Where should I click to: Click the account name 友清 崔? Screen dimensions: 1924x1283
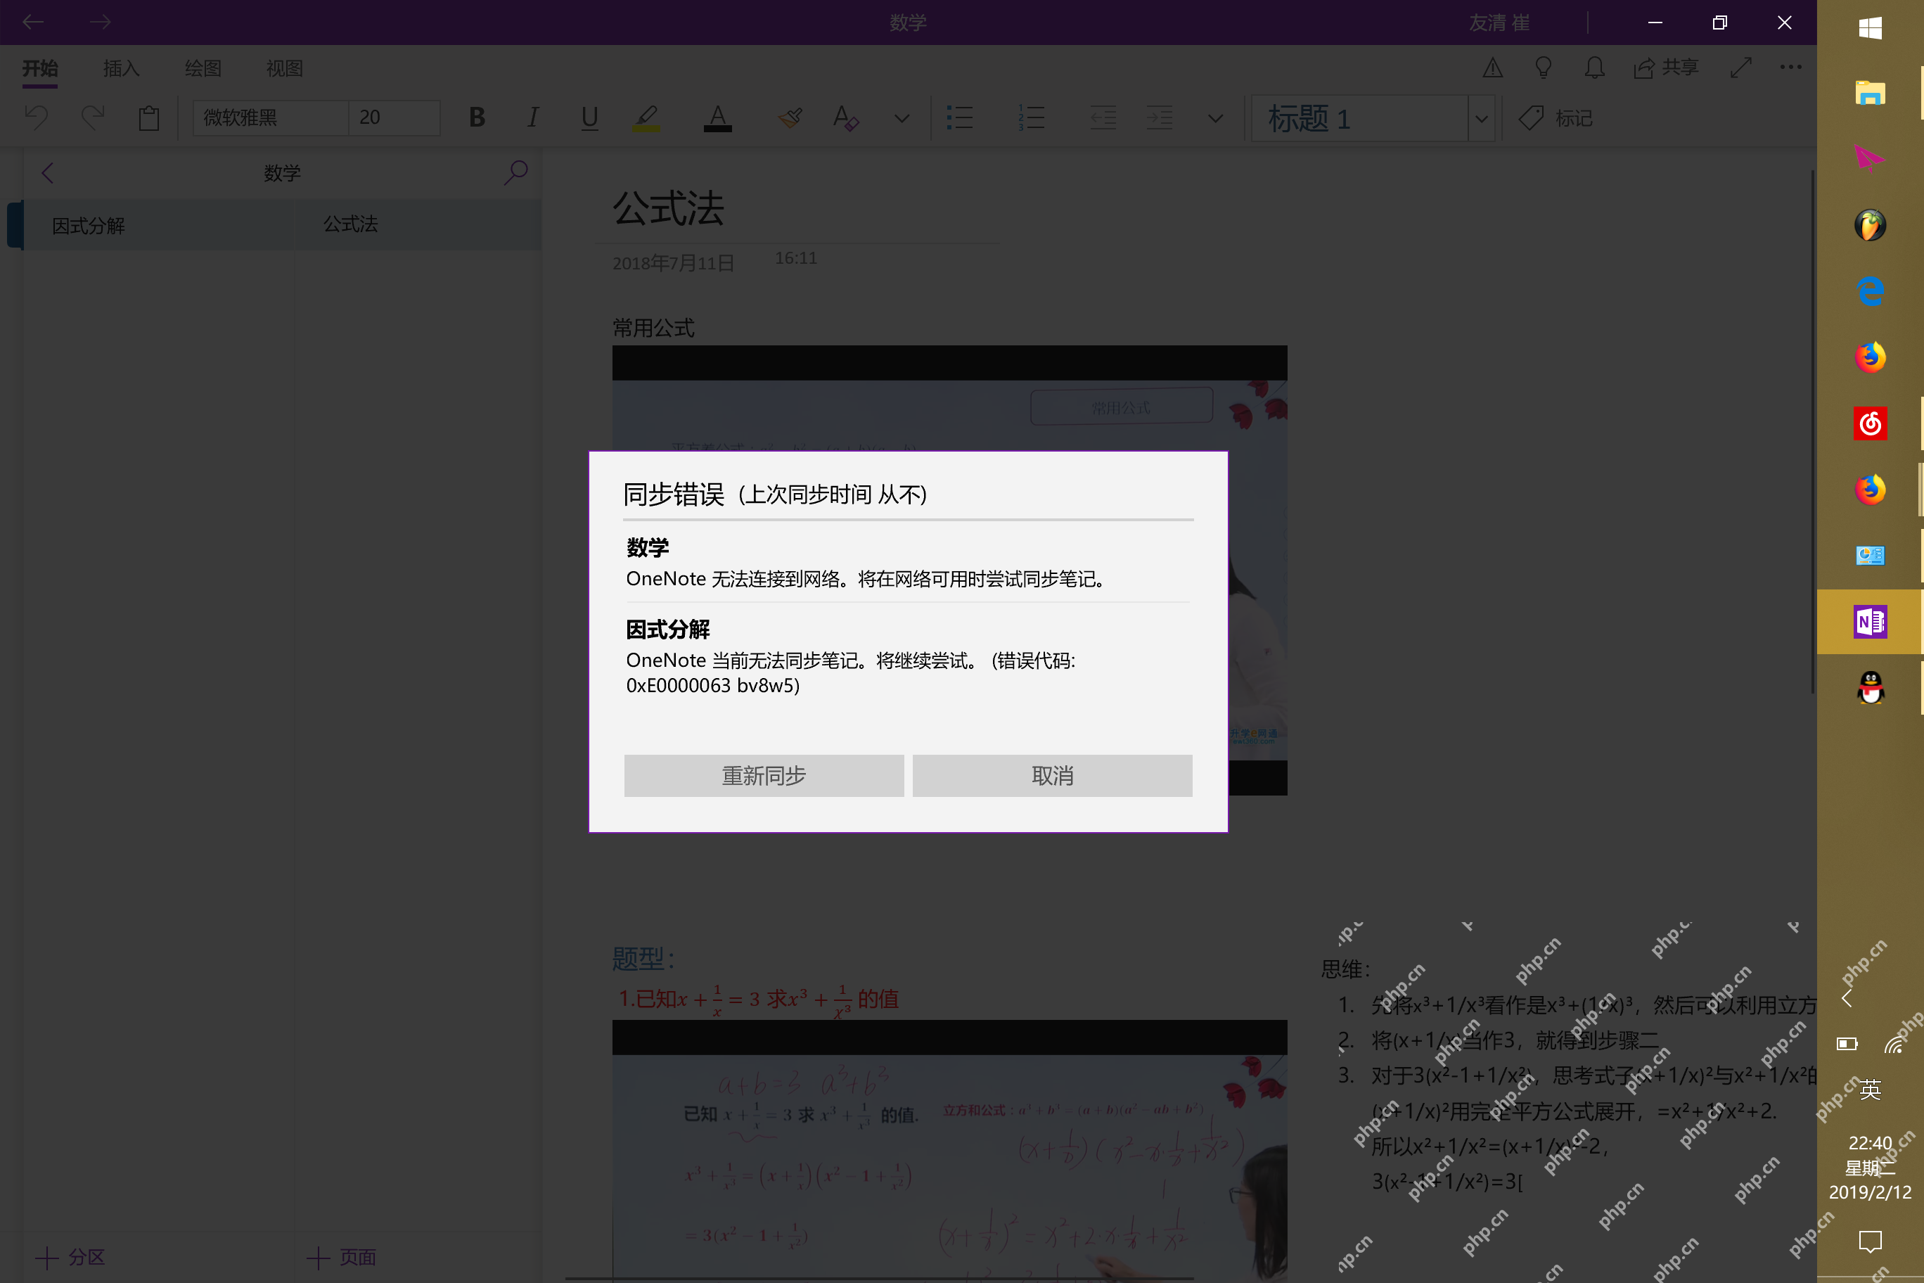pos(1499,23)
